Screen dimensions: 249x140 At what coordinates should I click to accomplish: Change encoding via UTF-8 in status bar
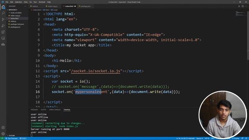tap(207, 138)
